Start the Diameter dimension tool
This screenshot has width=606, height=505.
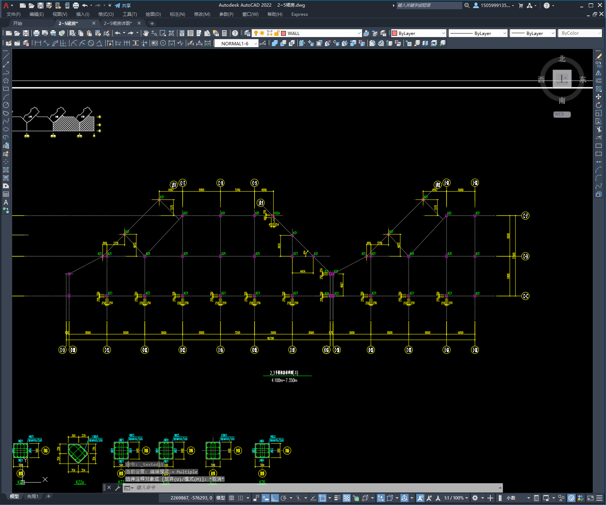[x=91, y=43]
